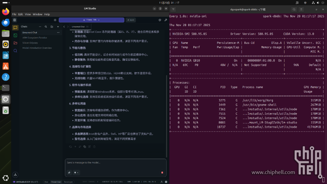Switch to Developer mode
The width and height of the screenshot is (327, 184).
click(68, 182)
